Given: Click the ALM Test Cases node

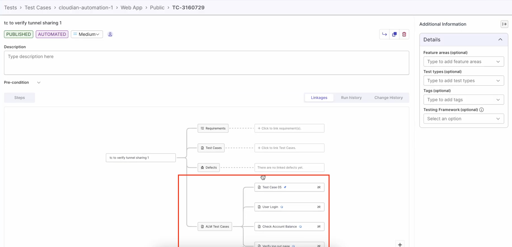Looking at the screenshot, I should (x=215, y=227).
